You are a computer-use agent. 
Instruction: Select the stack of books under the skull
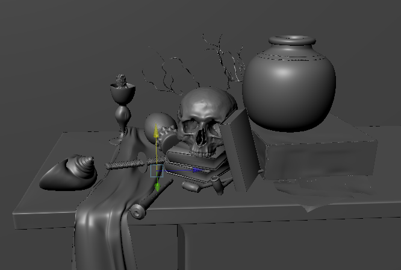click(197, 164)
